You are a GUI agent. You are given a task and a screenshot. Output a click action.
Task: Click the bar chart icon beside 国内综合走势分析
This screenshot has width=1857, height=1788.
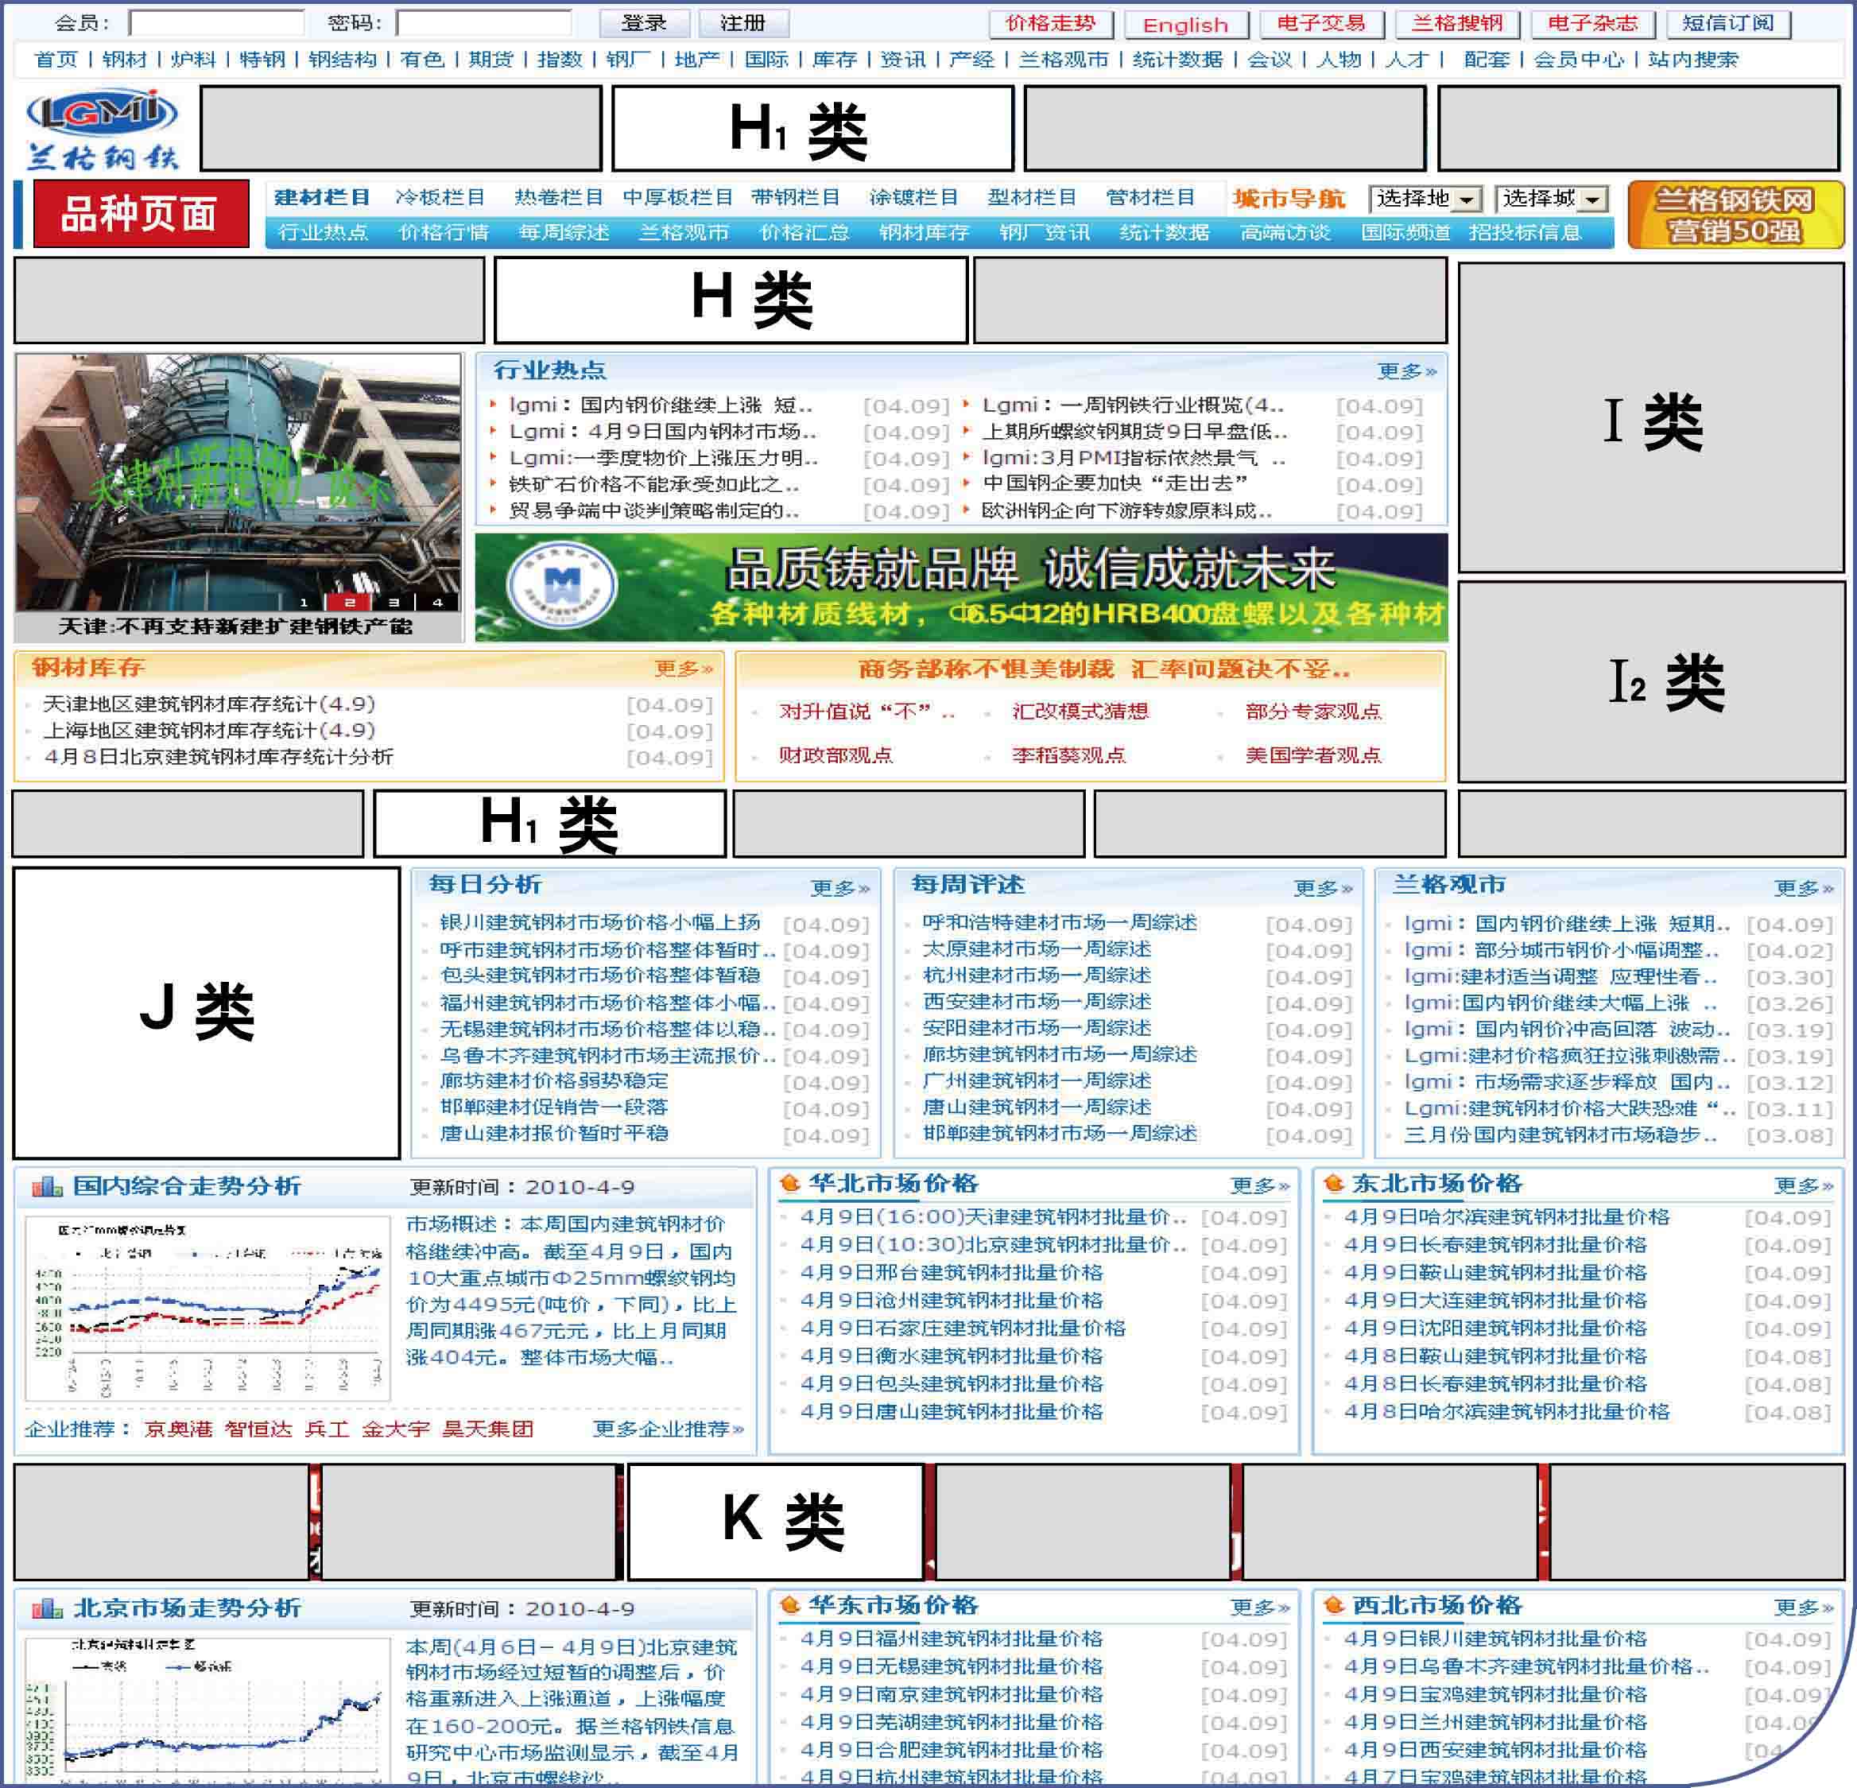(48, 1186)
